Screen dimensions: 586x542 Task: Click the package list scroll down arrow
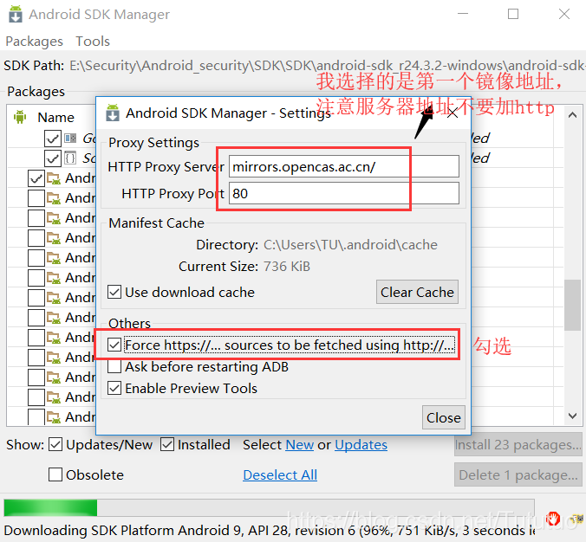click(572, 416)
